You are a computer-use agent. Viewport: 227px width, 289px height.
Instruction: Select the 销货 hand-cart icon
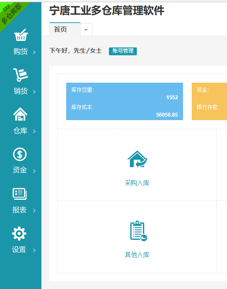(x=20, y=75)
